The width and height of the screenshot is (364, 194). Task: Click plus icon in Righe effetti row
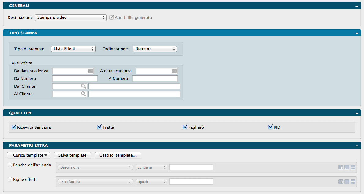tap(353, 182)
